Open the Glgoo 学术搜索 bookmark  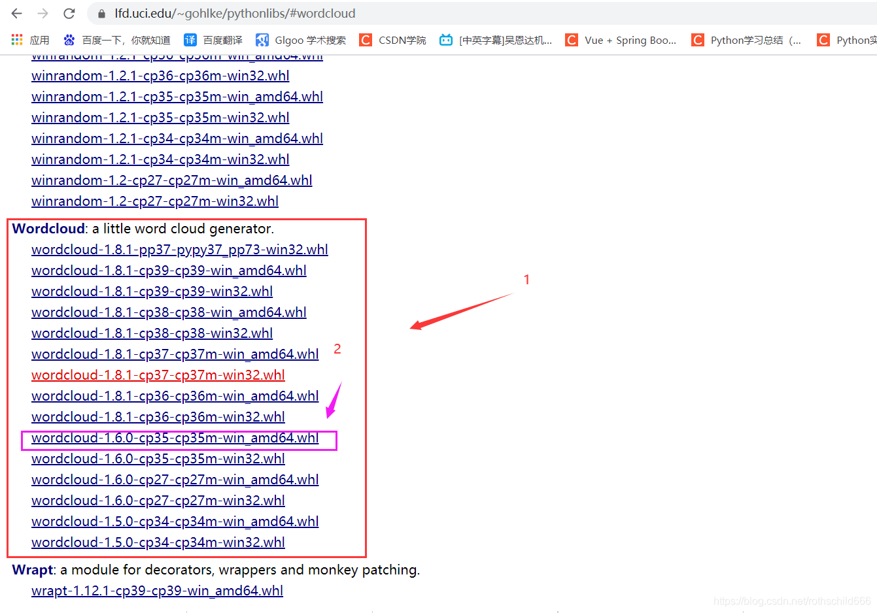[301, 40]
